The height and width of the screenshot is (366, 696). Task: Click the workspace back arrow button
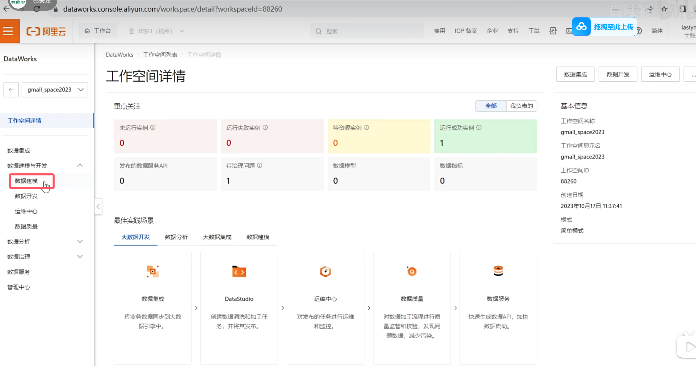[11, 90]
